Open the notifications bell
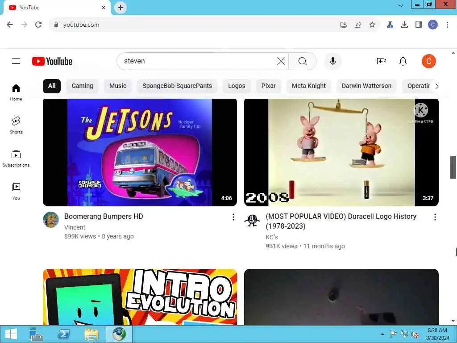Viewport: 457px width, 343px height. point(403,61)
